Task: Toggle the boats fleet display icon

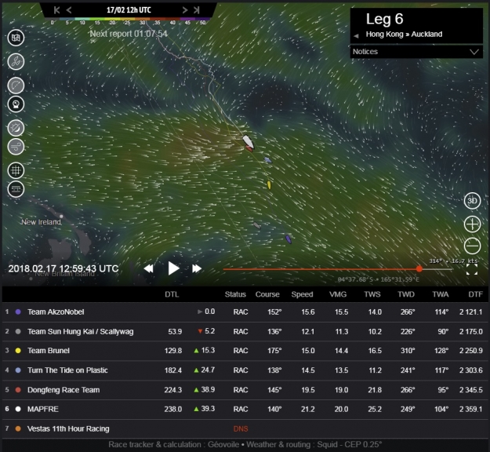Action: pyautogui.click(x=16, y=62)
